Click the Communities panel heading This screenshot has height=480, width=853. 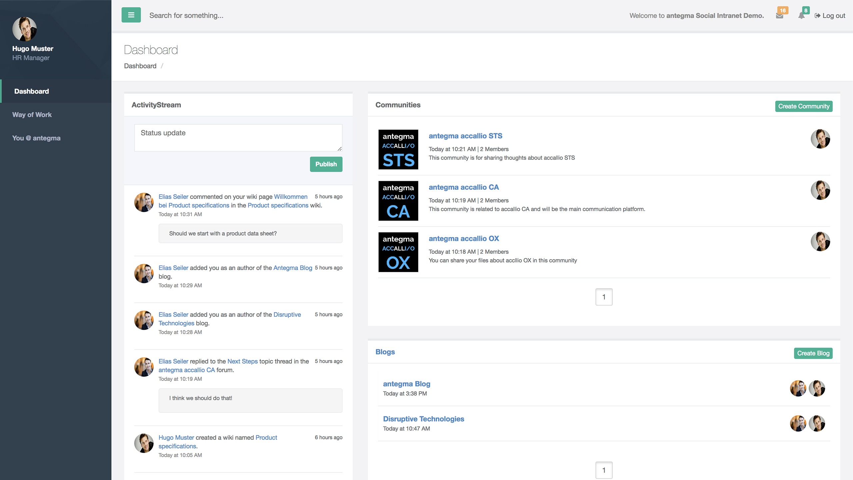398,105
